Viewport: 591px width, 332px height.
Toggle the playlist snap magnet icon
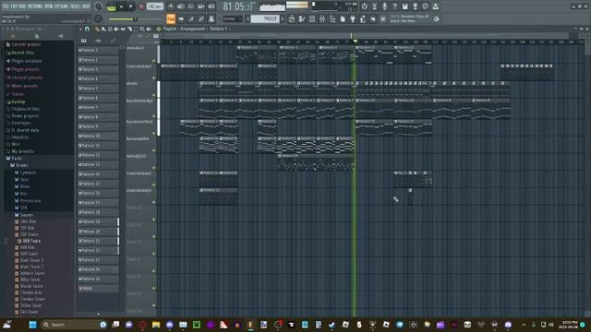click(87, 29)
